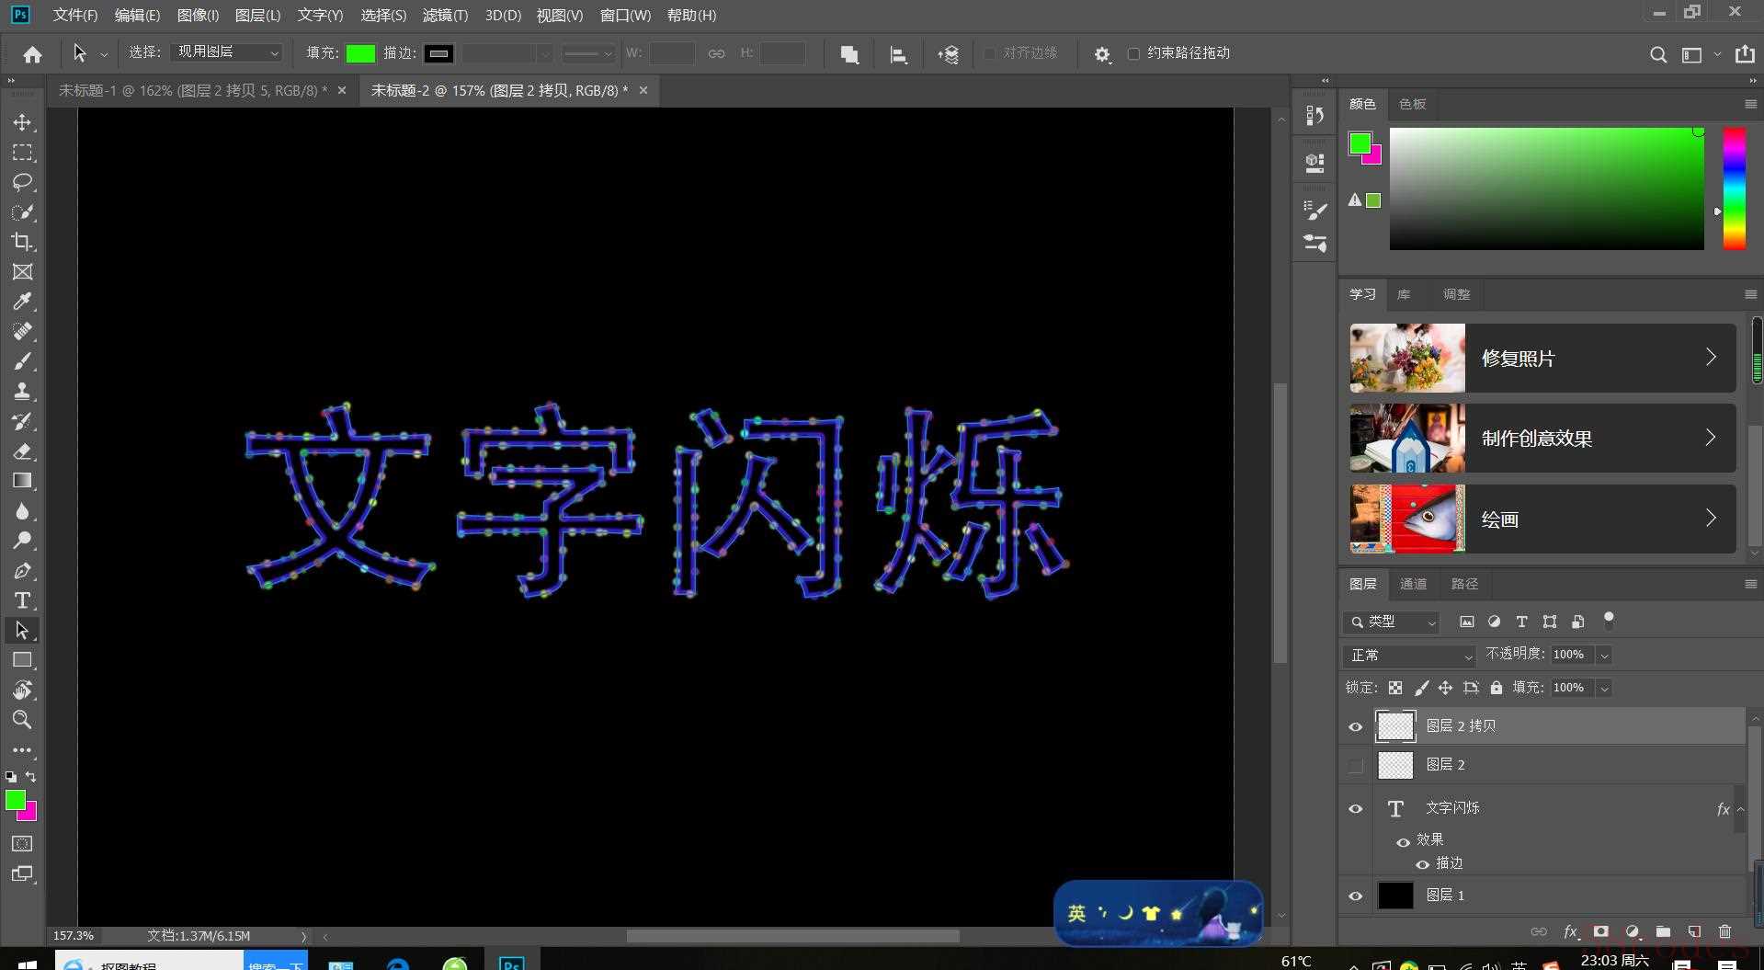1764x970 pixels.
Task: Click the delete layer trash icon
Action: 1724,931
